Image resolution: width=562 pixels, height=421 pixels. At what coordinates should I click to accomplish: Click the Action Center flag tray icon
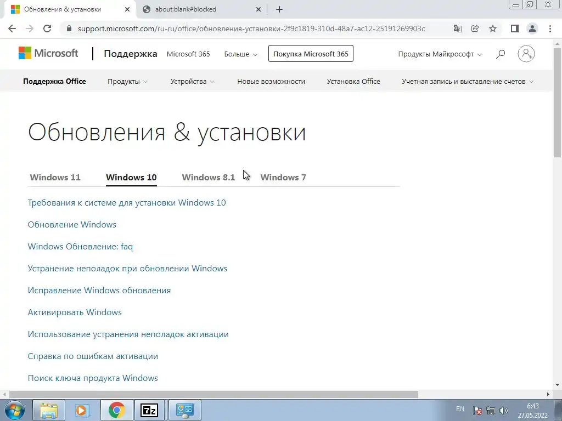tap(477, 410)
